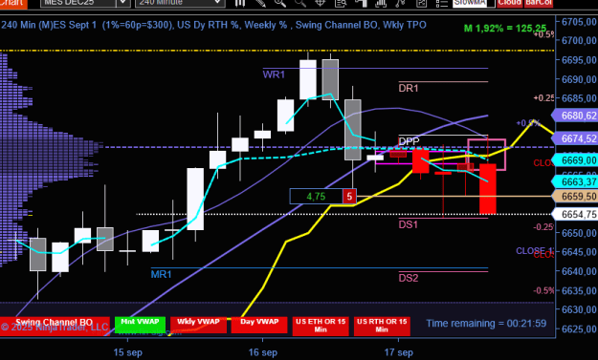Toggle the US ETH OR 15 Min button
The width and height of the screenshot is (598, 360).
321,327
